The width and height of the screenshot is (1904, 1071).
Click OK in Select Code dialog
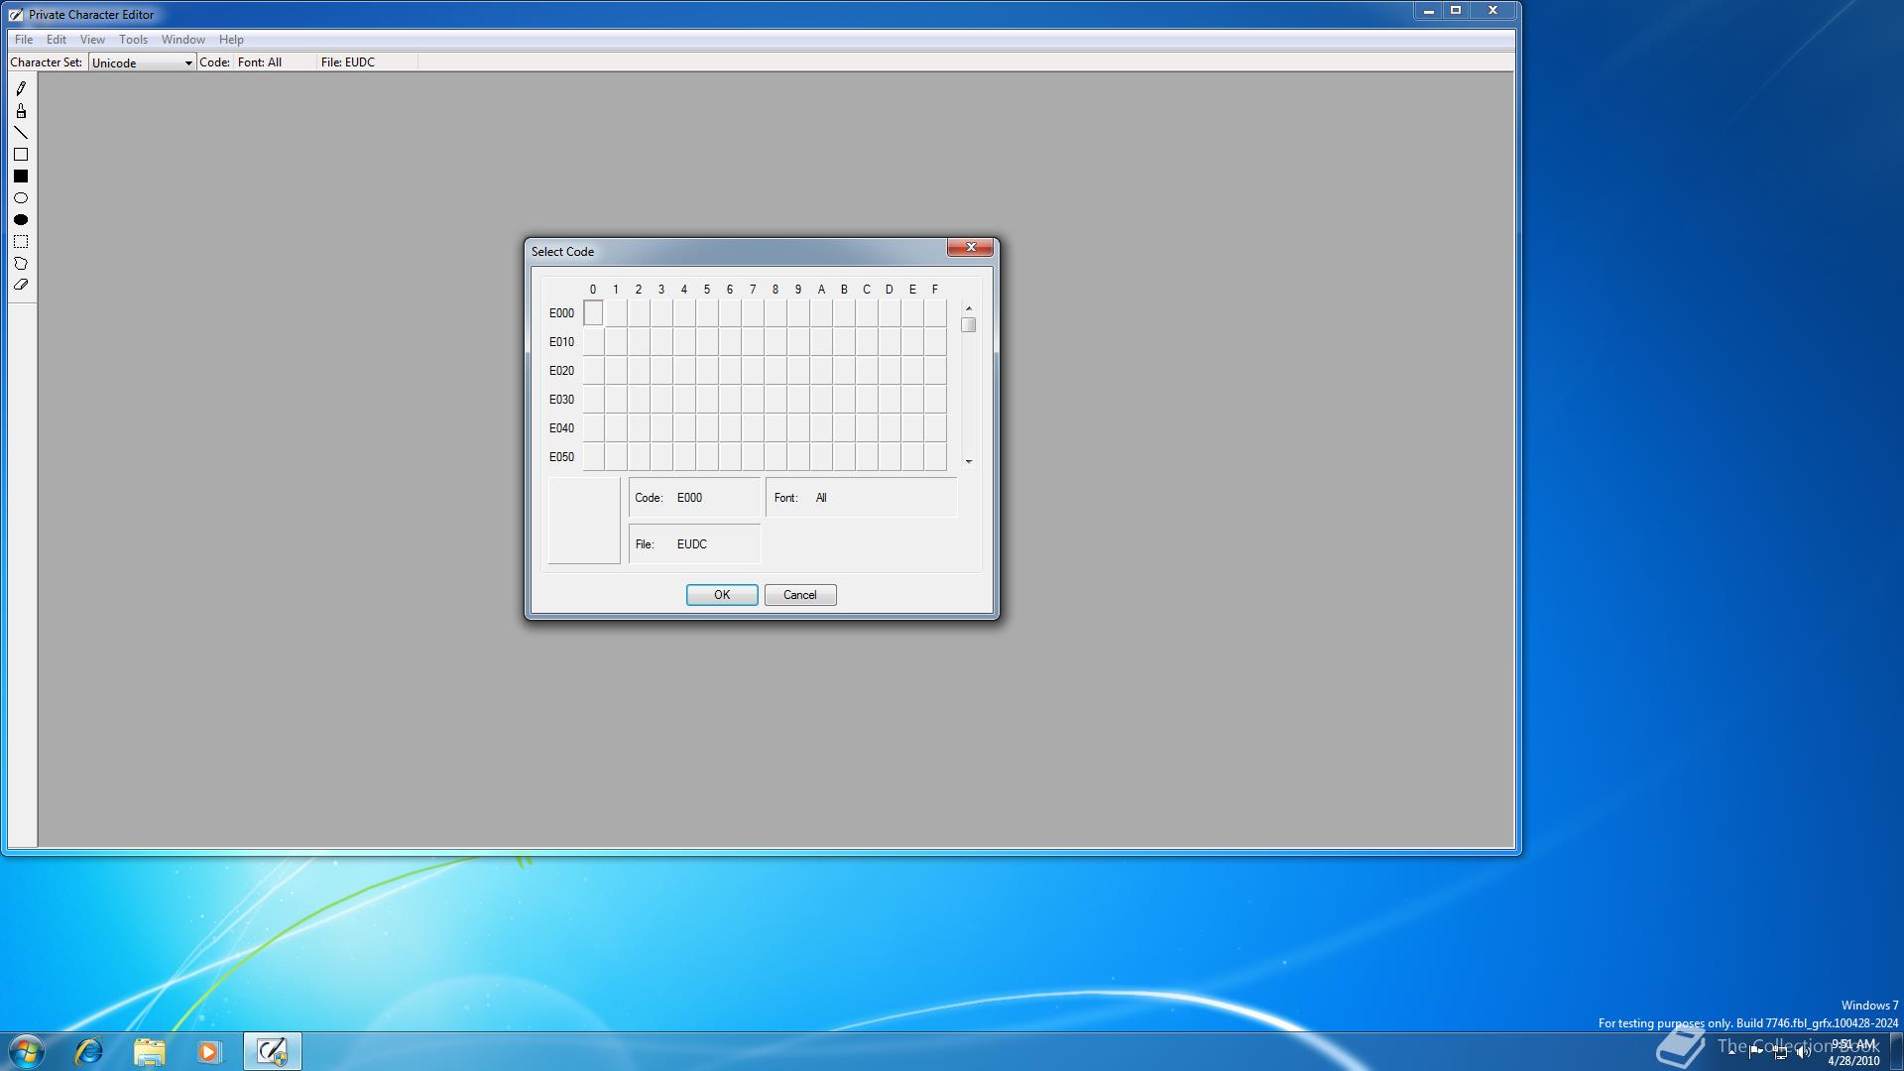(722, 595)
